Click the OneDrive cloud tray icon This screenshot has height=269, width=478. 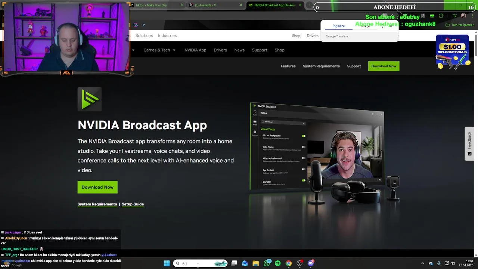point(431,263)
